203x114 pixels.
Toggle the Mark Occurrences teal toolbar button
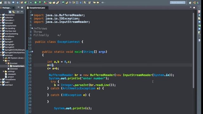click(x=63, y=3)
